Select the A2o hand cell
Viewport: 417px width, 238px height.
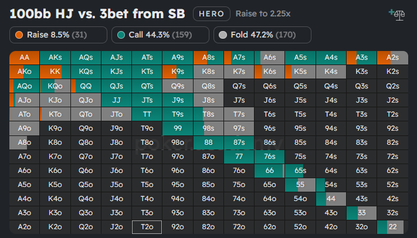pos(25,227)
